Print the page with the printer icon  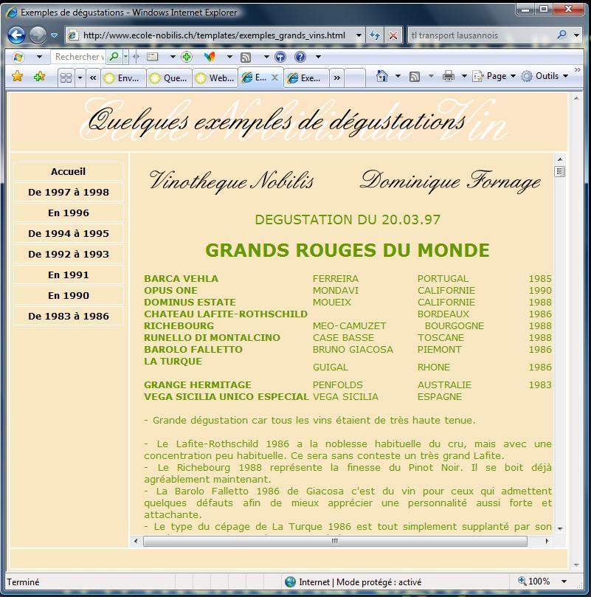[449, 76]
